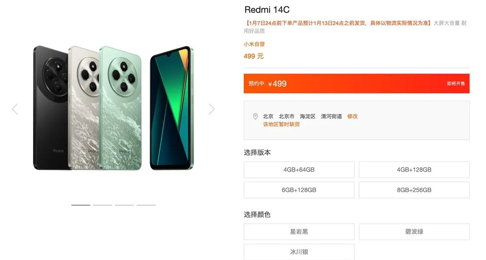This screenshot has width=486, height=260.
Task: Select the 4GB+64GB version
Action: point(299,169)
